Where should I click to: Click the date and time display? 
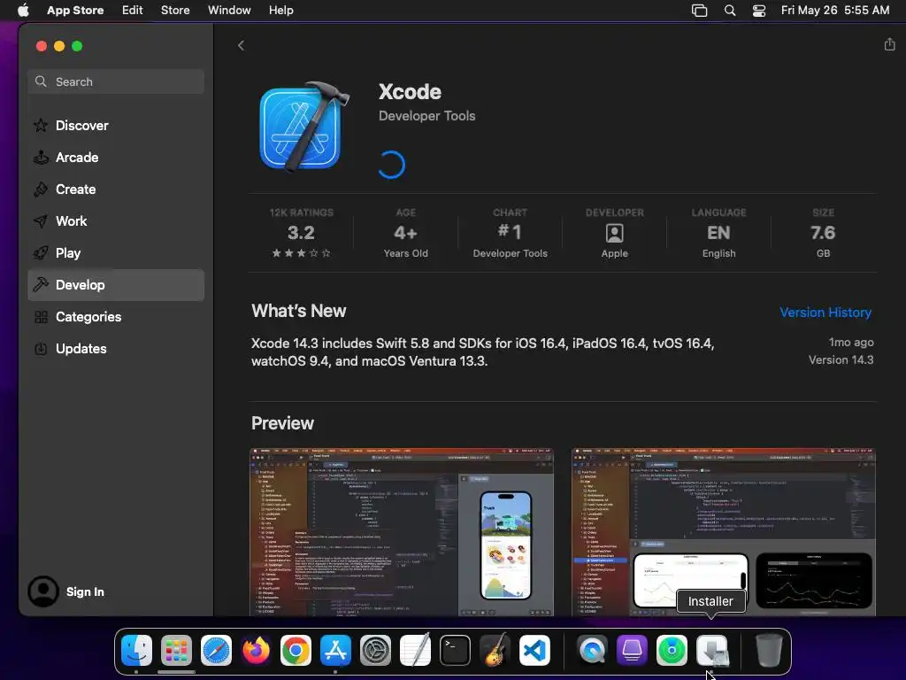pyautogui.click(x=835, y=10)
